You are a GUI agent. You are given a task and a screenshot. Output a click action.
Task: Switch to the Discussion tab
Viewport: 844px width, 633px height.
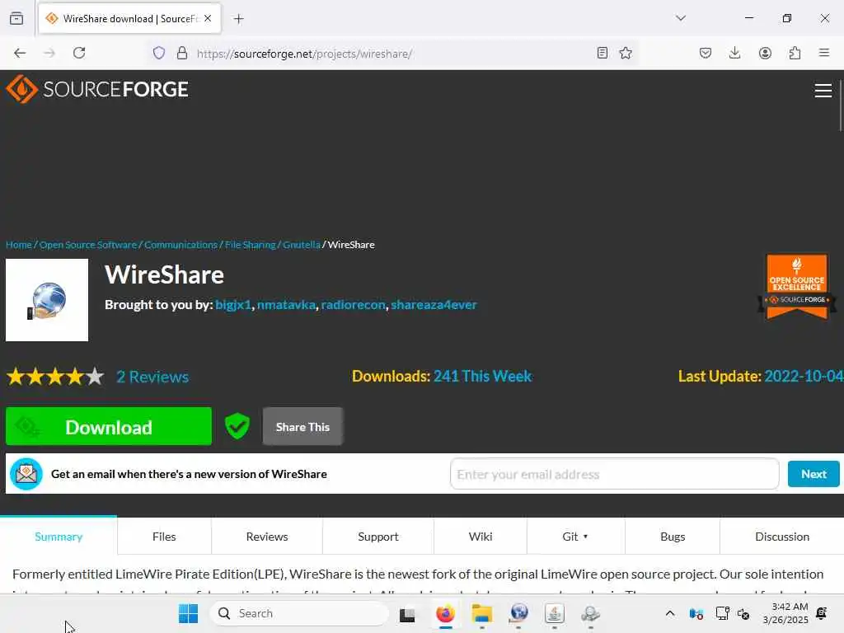[x=781, y=536]
